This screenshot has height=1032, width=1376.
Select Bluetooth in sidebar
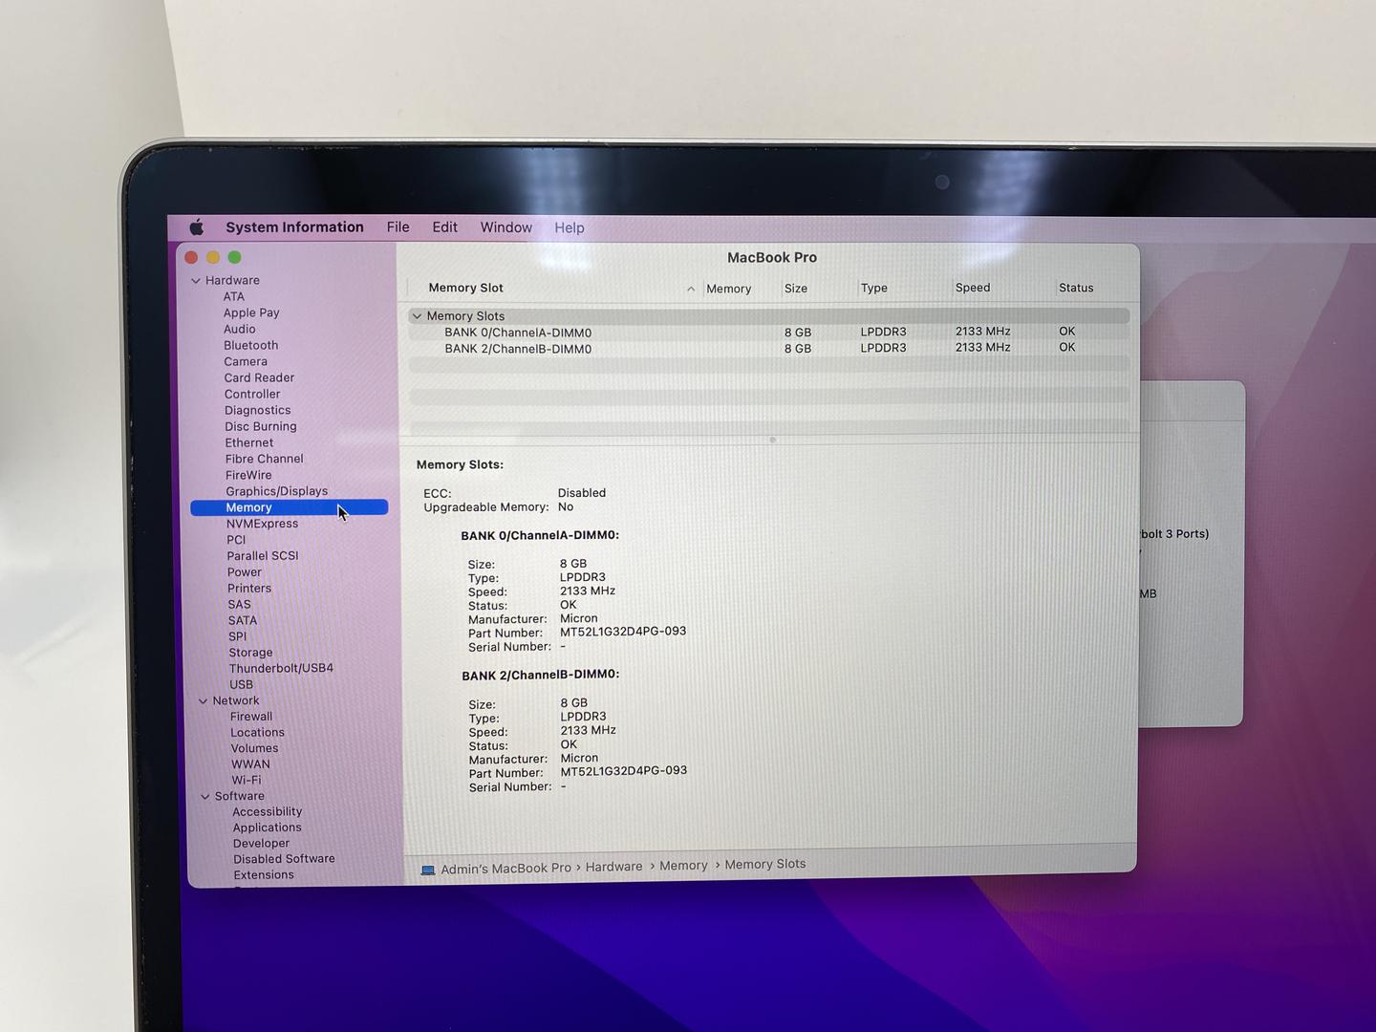click(251, 346)
